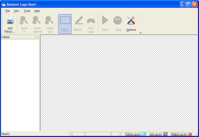Open the File menu
Screen dimensions: 199x137
click(x=8, y=11)
